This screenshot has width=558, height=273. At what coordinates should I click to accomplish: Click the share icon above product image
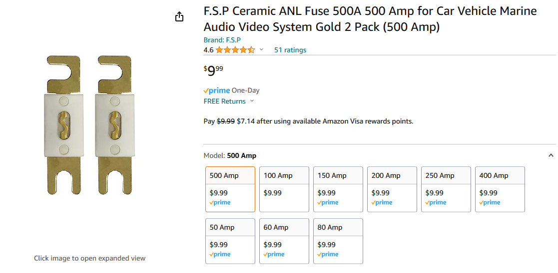pos(179,17)
